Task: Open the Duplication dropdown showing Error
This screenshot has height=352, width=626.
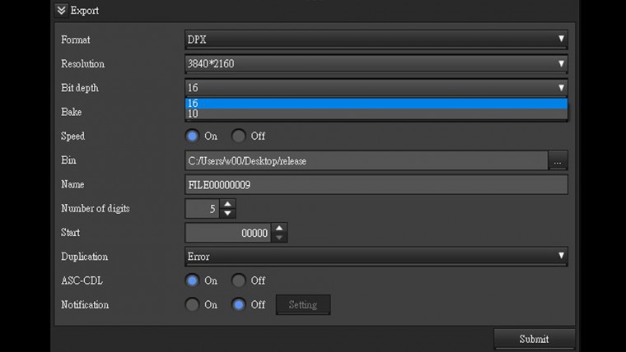Action: click(376, 257)
